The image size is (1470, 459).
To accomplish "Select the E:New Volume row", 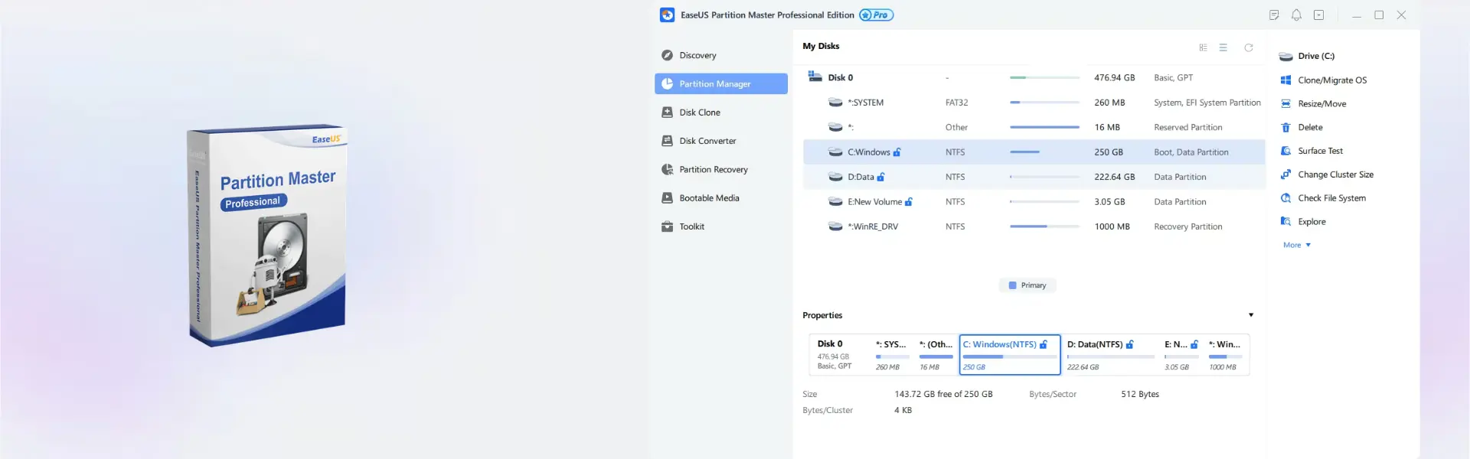I will pyautogui.click(x=1034, y=202).
